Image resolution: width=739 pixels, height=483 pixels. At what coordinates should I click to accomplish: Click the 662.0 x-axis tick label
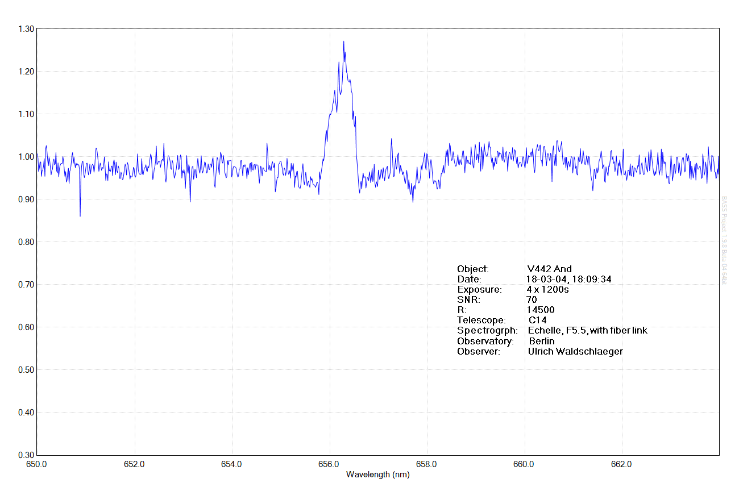[621, 464]
